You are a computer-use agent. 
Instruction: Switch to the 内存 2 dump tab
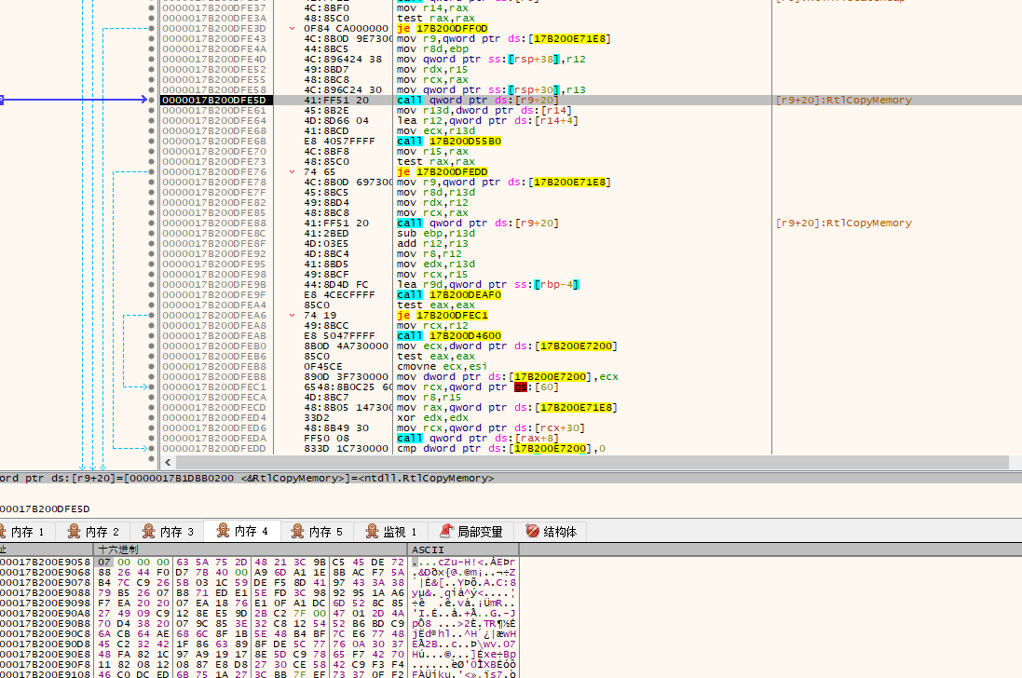click(92, 532)
